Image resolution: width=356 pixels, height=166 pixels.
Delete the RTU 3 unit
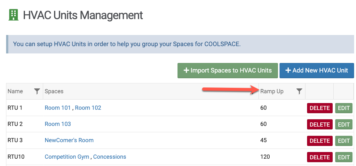[x=320, y=141]
